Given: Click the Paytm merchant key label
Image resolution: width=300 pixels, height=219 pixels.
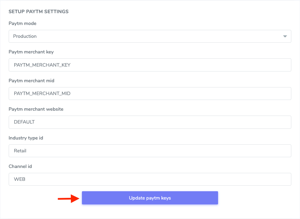Looking at the screenshot, I should (x=31, y=52).
